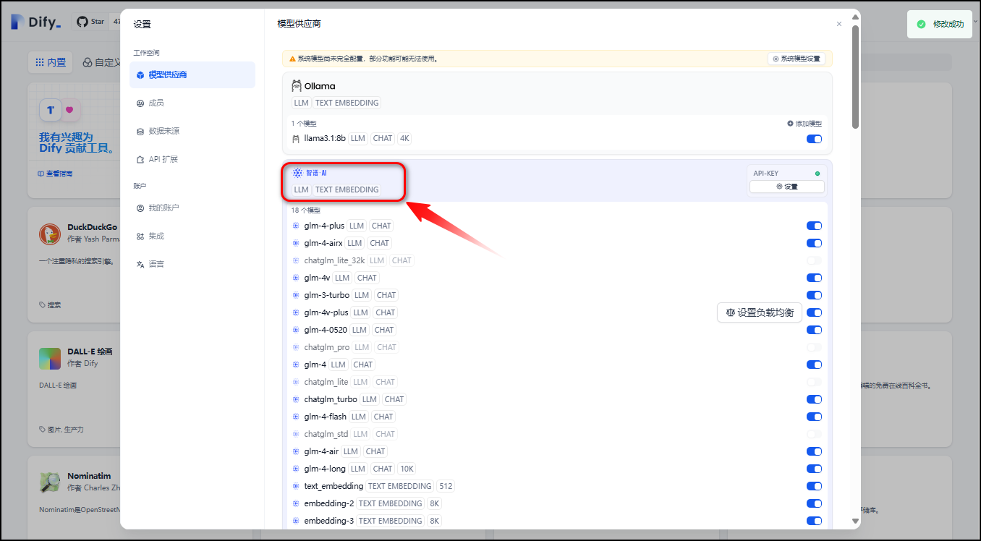Click the embedding-3 model name
This screenshot has height=541, width=981.
[329, 521]
